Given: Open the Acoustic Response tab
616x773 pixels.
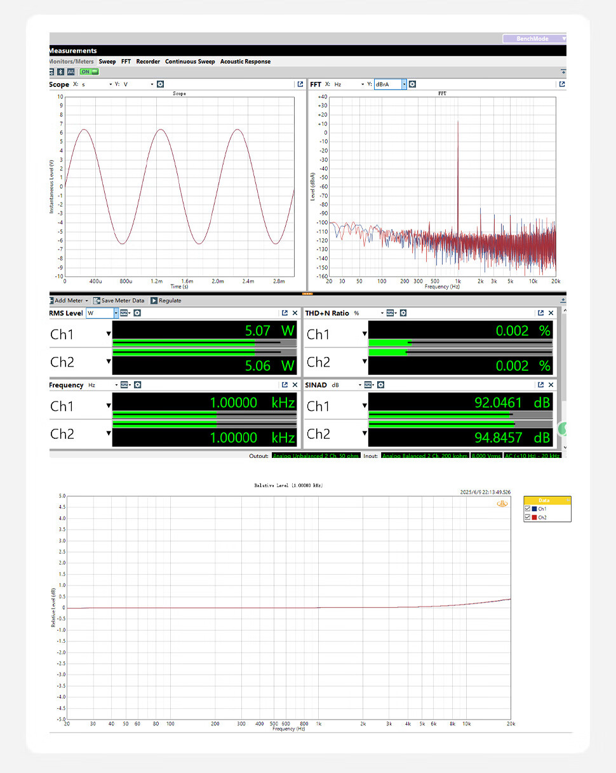Looking at the screenshot, I should [245, 62].
